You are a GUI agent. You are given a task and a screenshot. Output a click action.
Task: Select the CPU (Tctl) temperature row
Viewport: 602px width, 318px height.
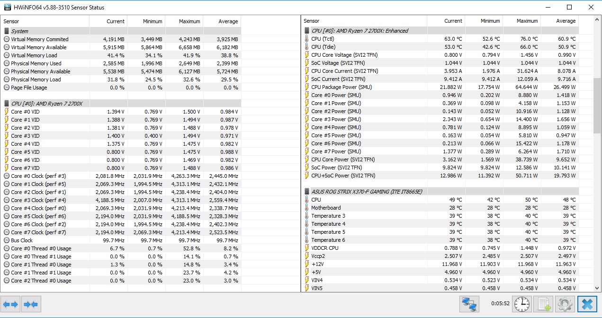(x=323, y=39)
